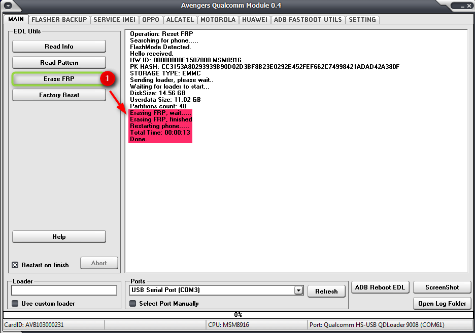Click the PK HASH log line
Screen dimensions: 475x333
pyautogui.click(x=264, y=66)
